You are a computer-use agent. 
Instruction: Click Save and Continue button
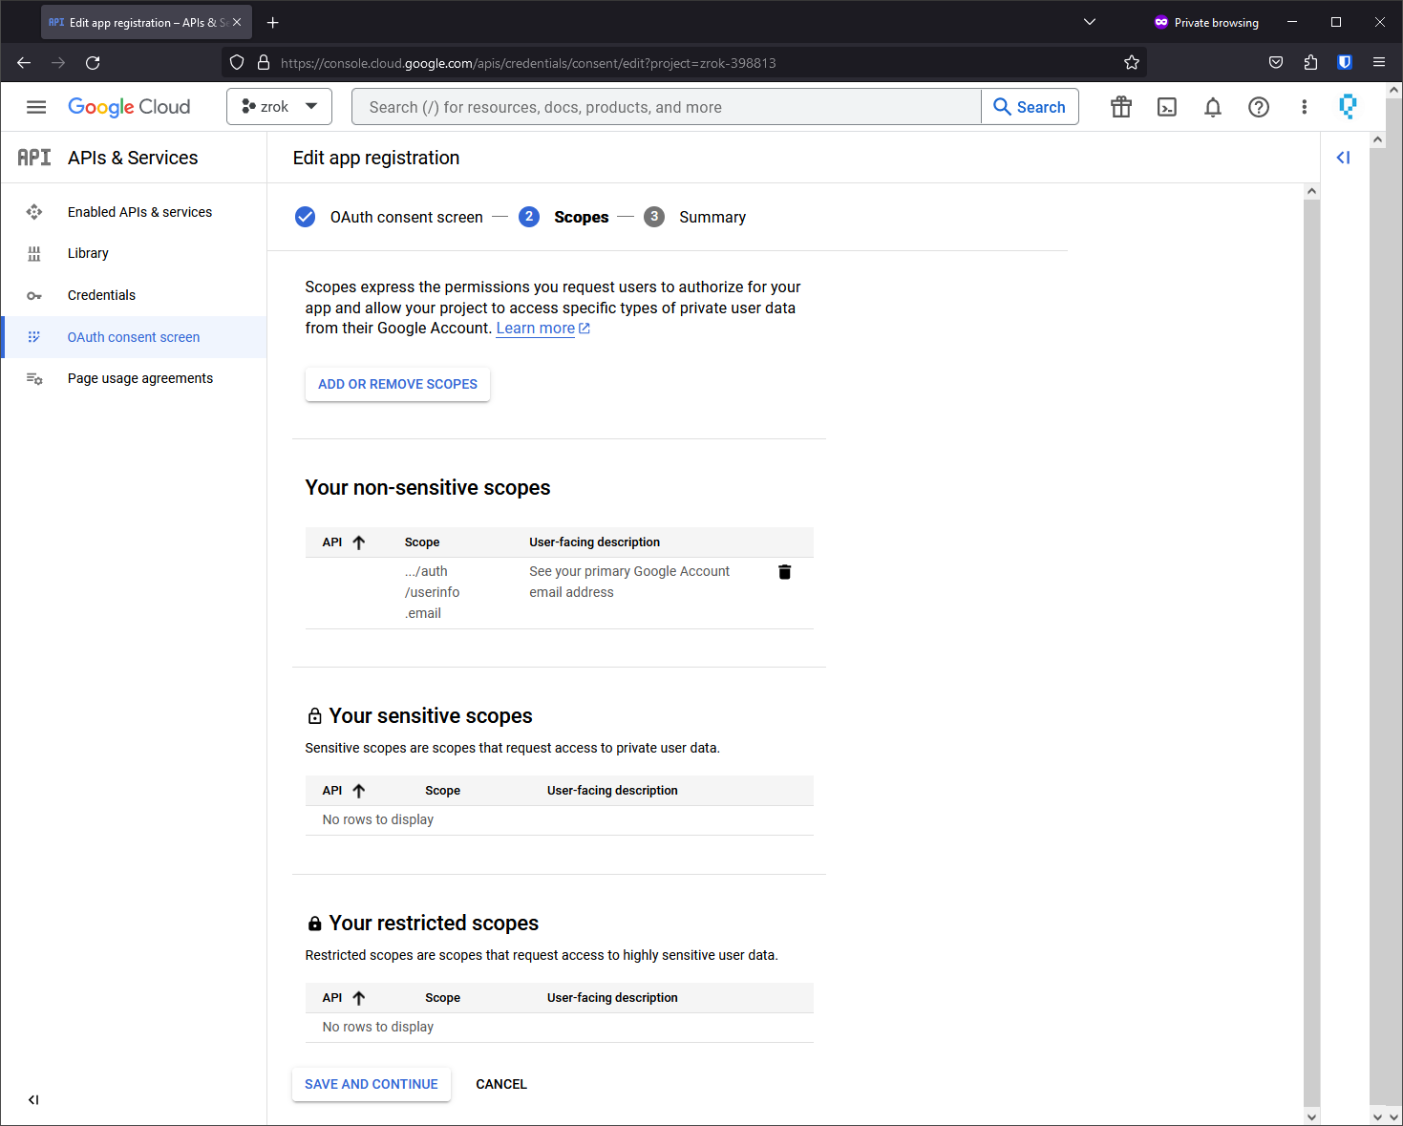(x=371, y=1084)
